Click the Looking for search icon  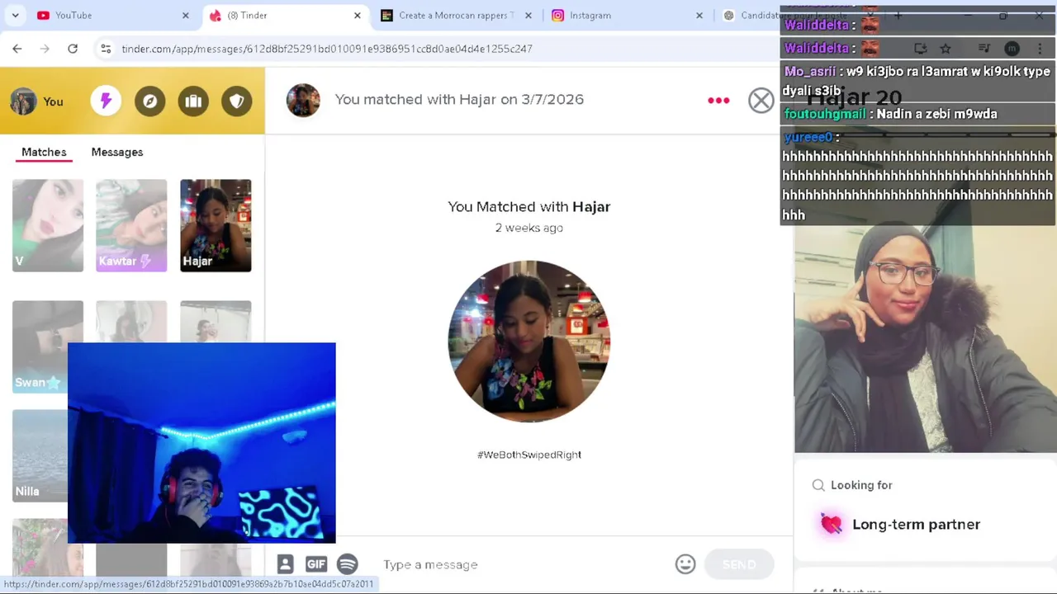(818, 485)
